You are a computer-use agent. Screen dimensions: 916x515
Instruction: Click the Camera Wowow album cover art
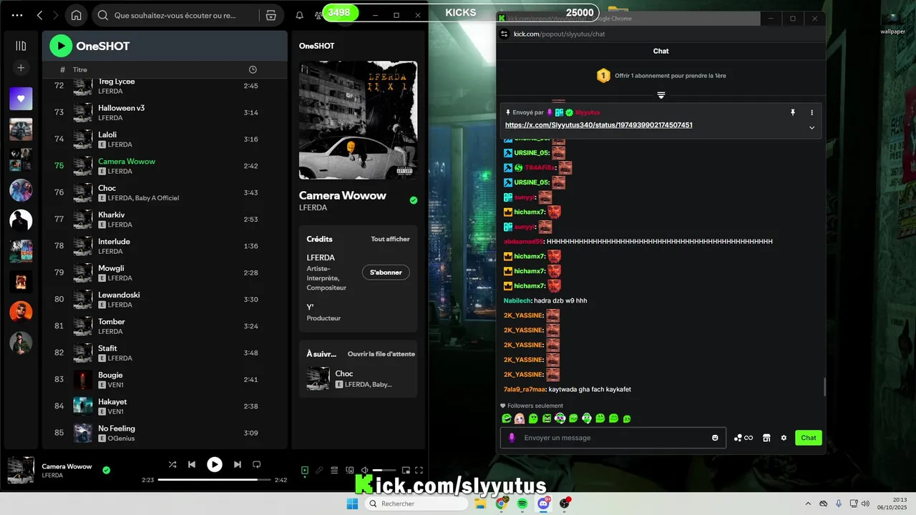point(358,120)
